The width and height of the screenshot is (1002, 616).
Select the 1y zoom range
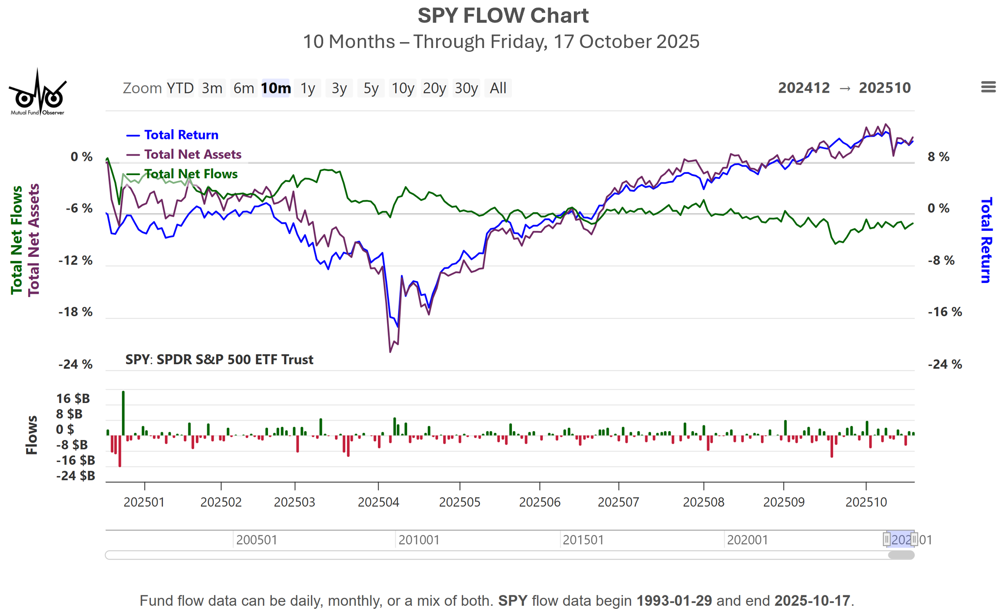click(308, 88)
